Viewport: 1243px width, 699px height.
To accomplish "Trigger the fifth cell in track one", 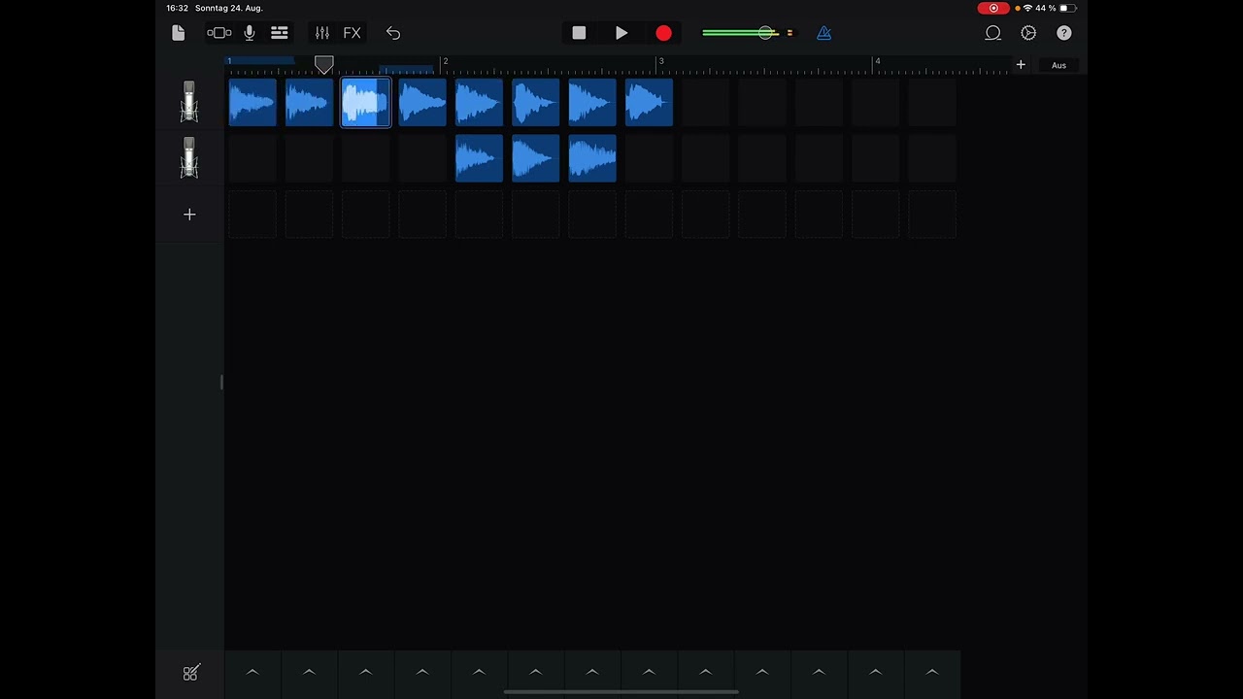I will [x=479, y=102].
